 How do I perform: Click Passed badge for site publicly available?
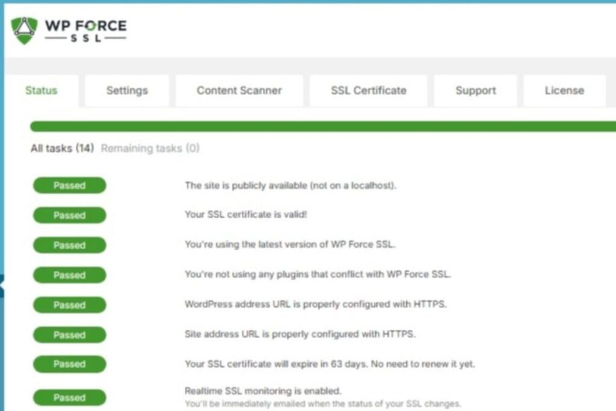70,185
